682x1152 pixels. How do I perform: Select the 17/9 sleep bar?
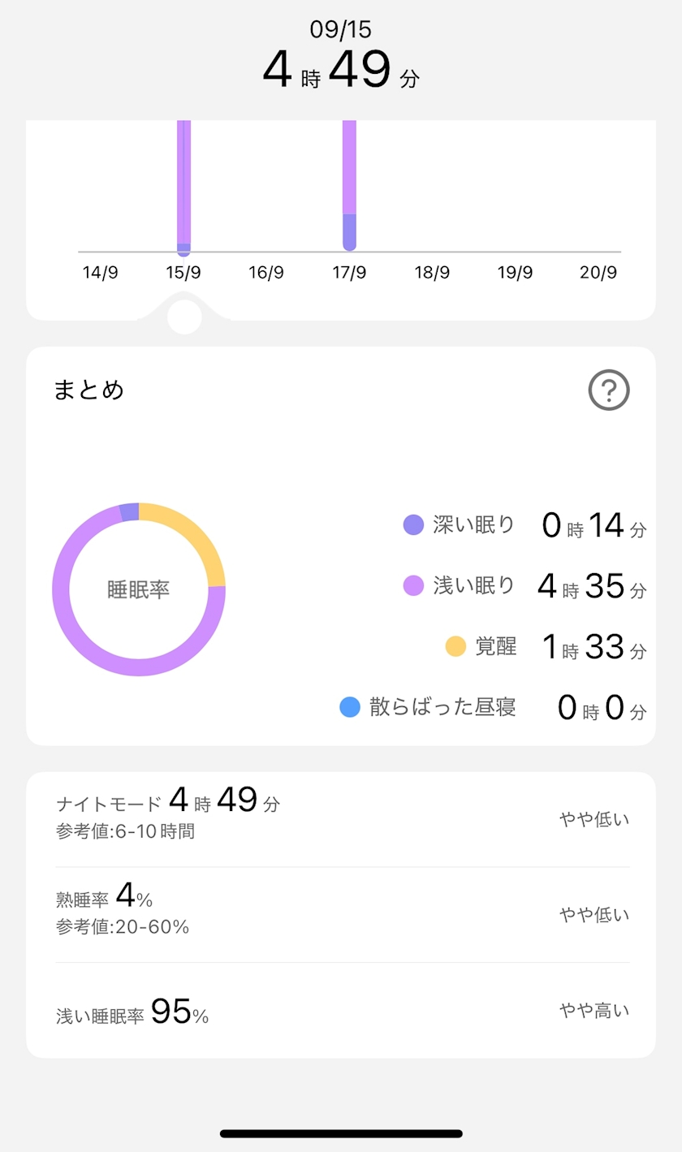[x=349, y=185]
